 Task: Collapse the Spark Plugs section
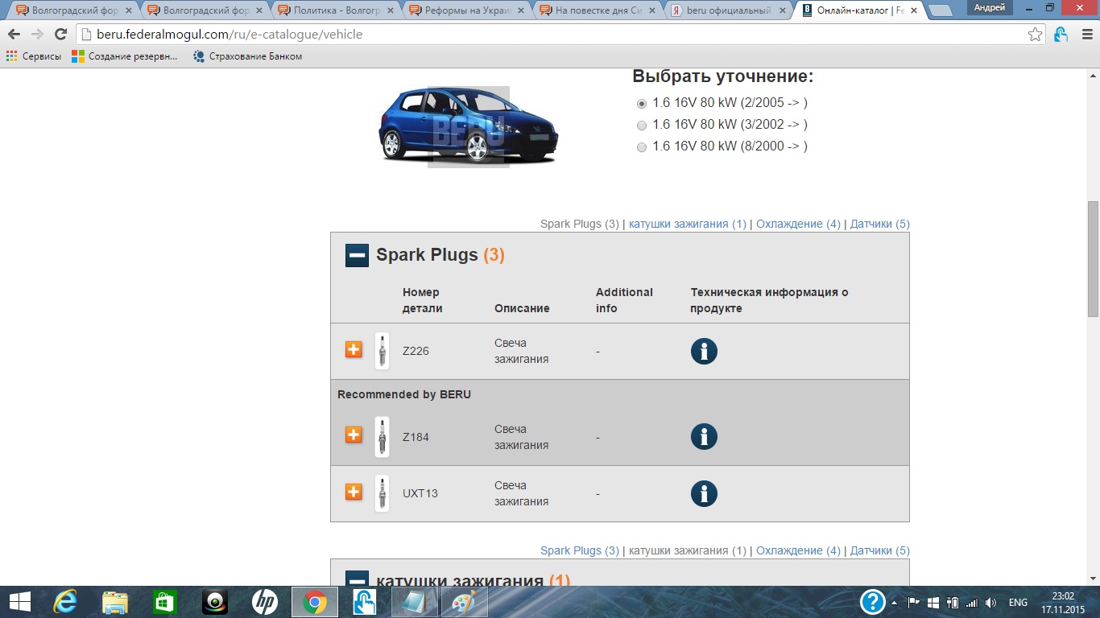tap(357, 255)
